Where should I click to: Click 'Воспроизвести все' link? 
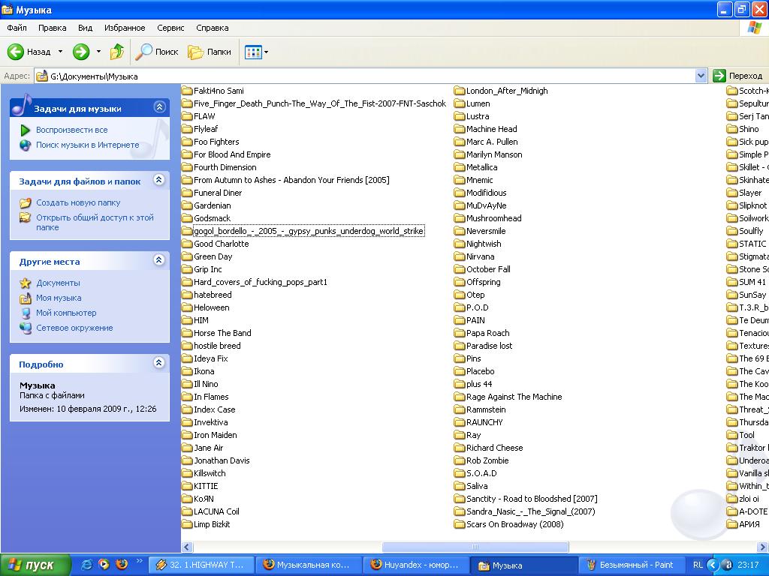(x=71, y=130)
